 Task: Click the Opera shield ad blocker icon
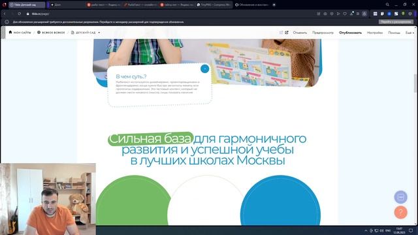345,14
